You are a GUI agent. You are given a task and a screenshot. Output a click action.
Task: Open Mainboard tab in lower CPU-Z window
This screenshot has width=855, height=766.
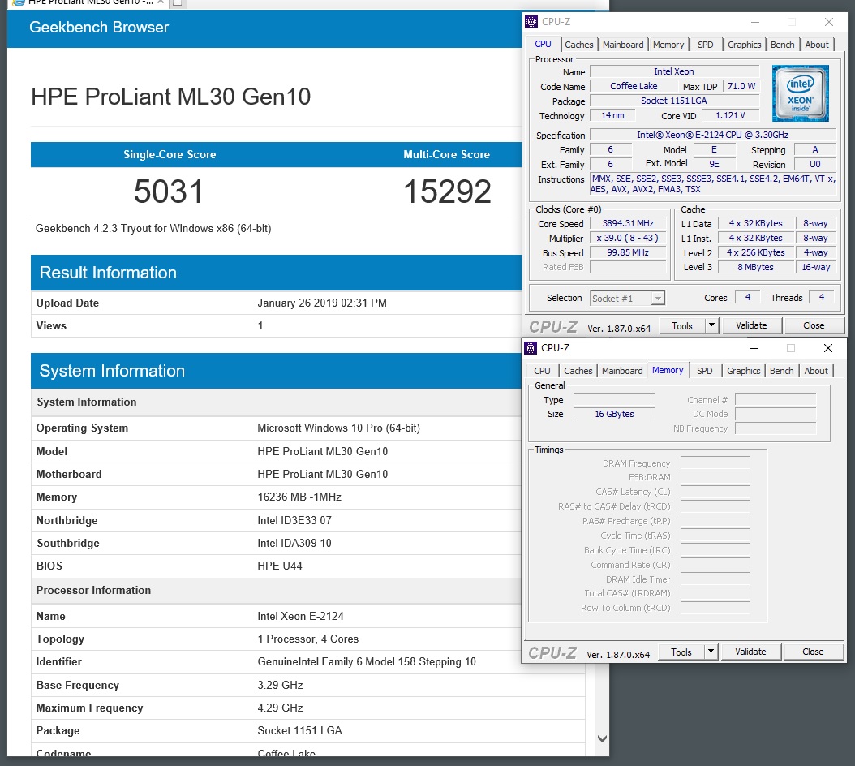[622, 371]
